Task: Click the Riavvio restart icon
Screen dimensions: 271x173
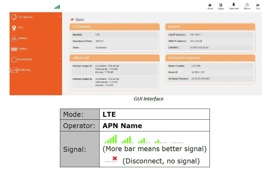Action: pos(247,5)
